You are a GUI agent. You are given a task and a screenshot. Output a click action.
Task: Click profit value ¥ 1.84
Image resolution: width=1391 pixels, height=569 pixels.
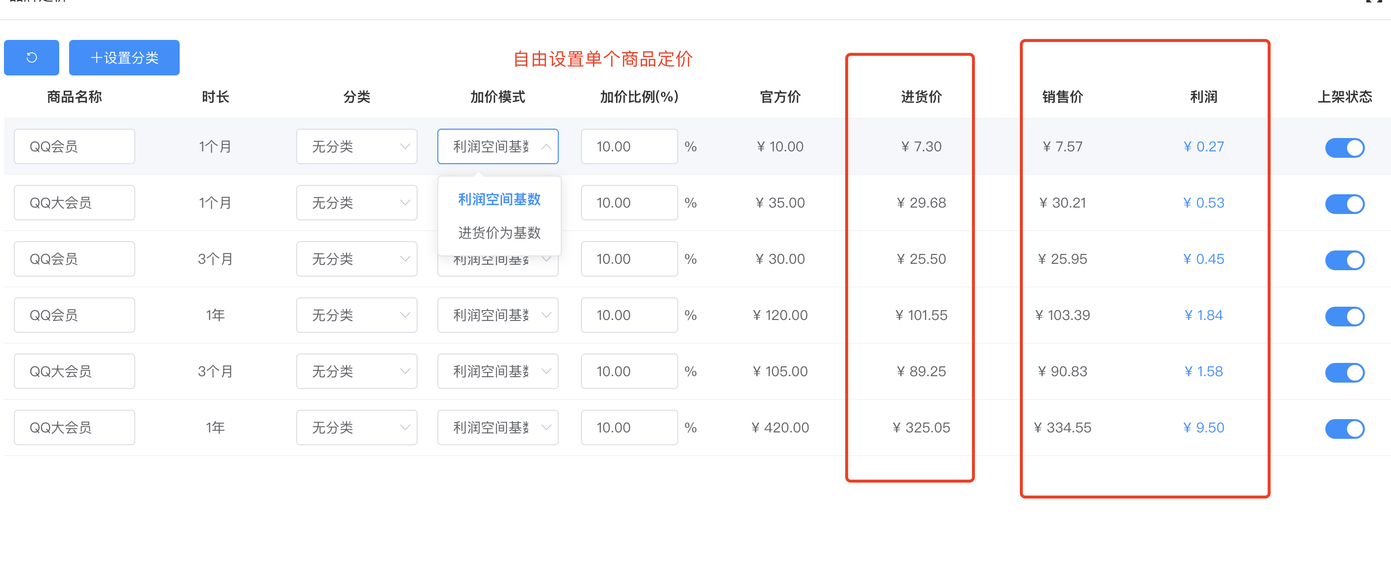coord(1203,315)
